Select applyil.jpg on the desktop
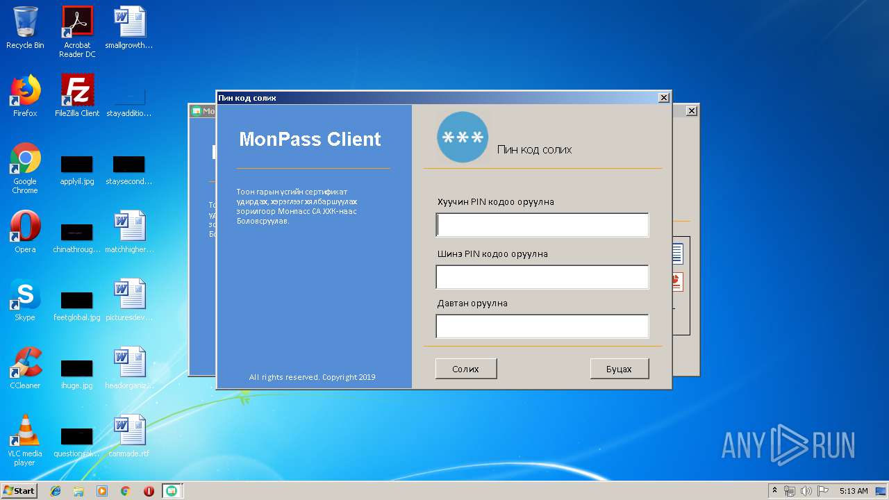Viewport: 889px width, 500px height. tap(77, 170)
